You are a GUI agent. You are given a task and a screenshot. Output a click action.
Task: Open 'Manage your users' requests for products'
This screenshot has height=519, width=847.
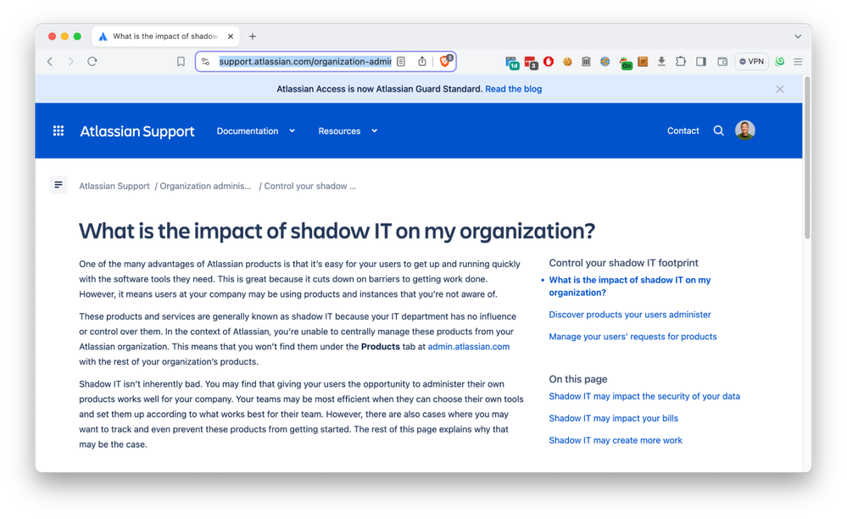(632, 337)
